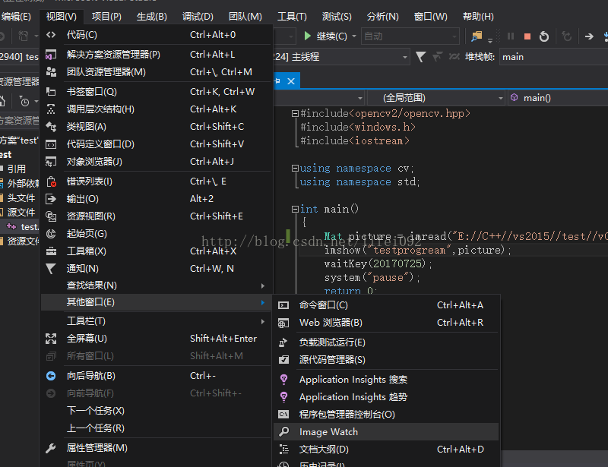This screenshot has height=467, width=608.
Task: Open the 视图(V) menu
Action: pyautogui.click(x=62, y=17)
